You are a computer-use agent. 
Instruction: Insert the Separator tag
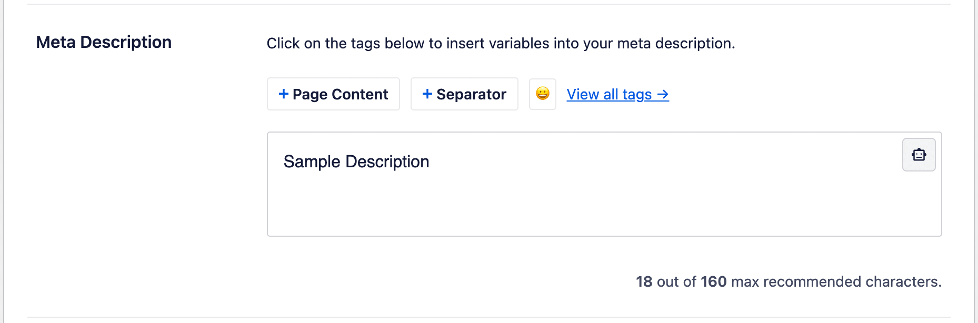[x=464, y=94]
